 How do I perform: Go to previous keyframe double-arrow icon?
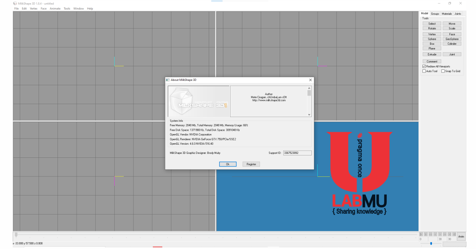[430, 234]
